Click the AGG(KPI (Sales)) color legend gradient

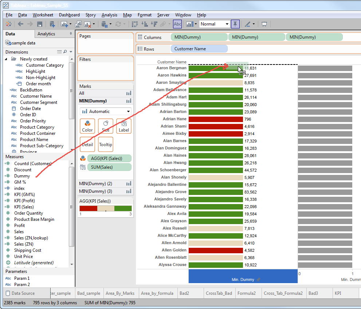106,208
